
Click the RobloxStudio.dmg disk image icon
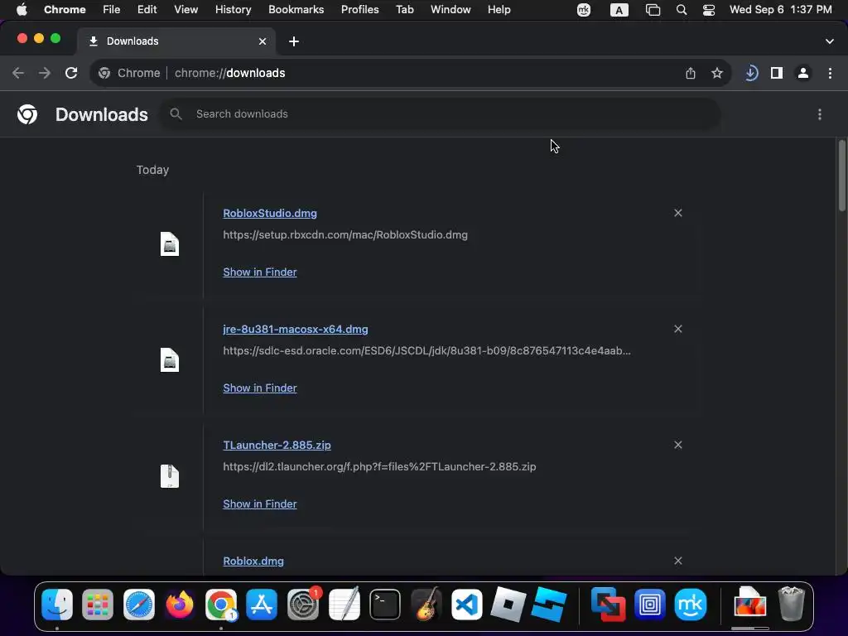(x=170, y=244)
